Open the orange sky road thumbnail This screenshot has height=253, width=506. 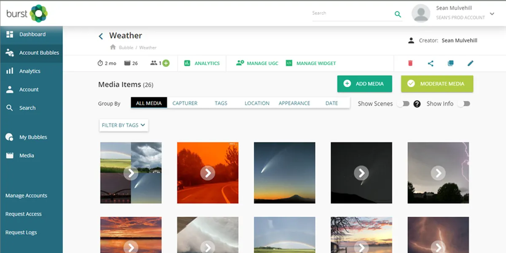click(207, 173)
